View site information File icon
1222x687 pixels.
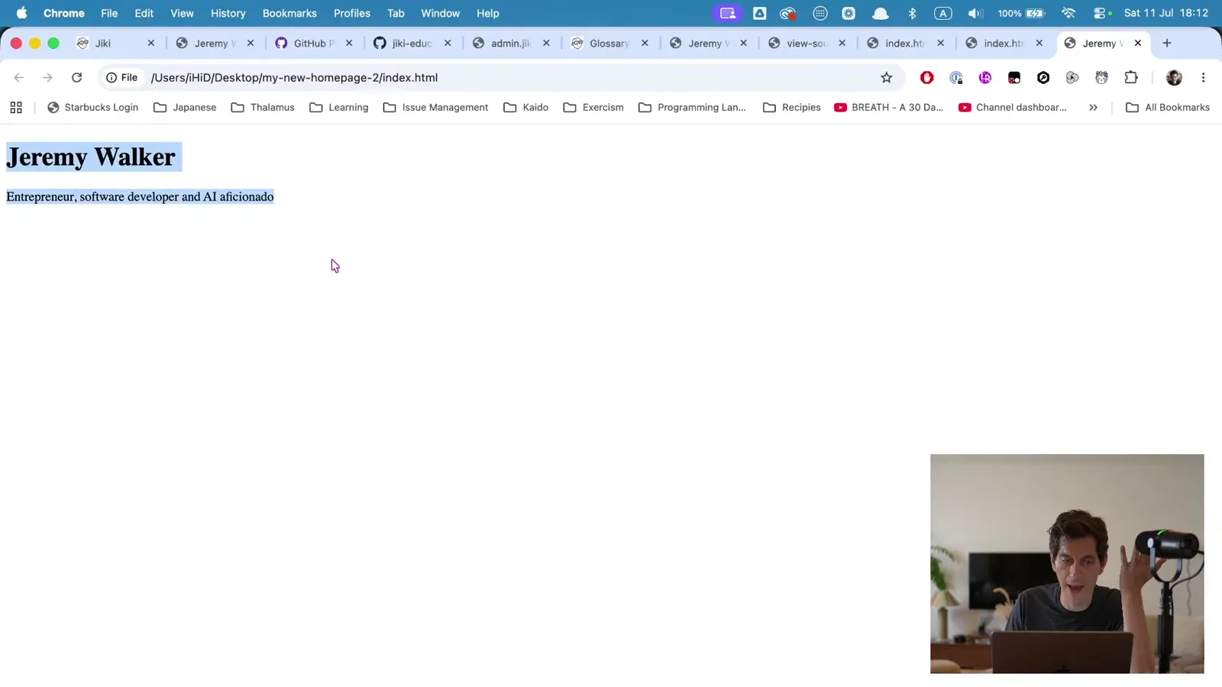(122, 77)
